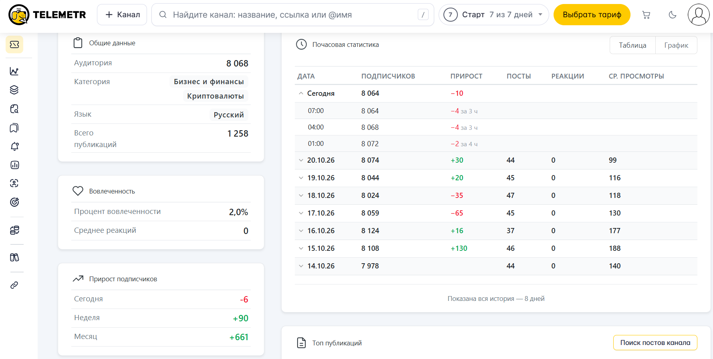
Task: Open the layers stack sidebar icon
Action: 14,90
